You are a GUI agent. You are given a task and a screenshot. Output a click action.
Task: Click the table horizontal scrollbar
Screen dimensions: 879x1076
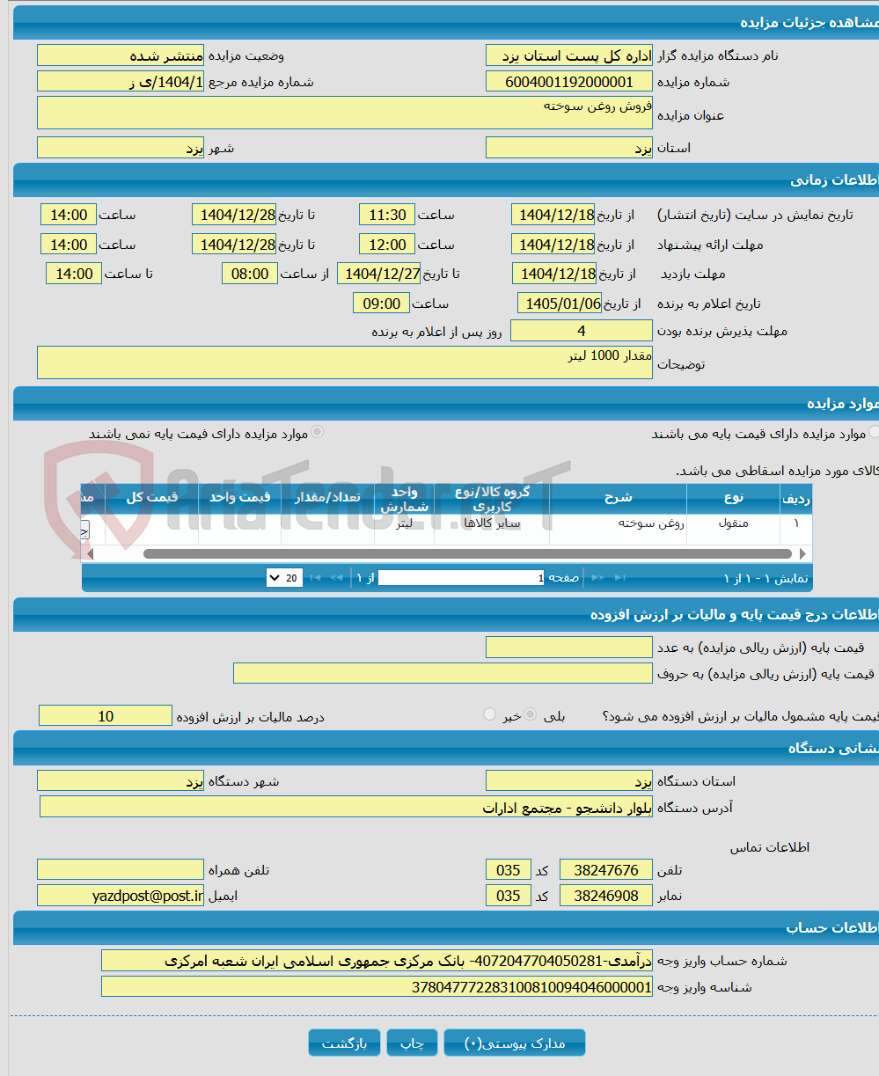[468, 553]
